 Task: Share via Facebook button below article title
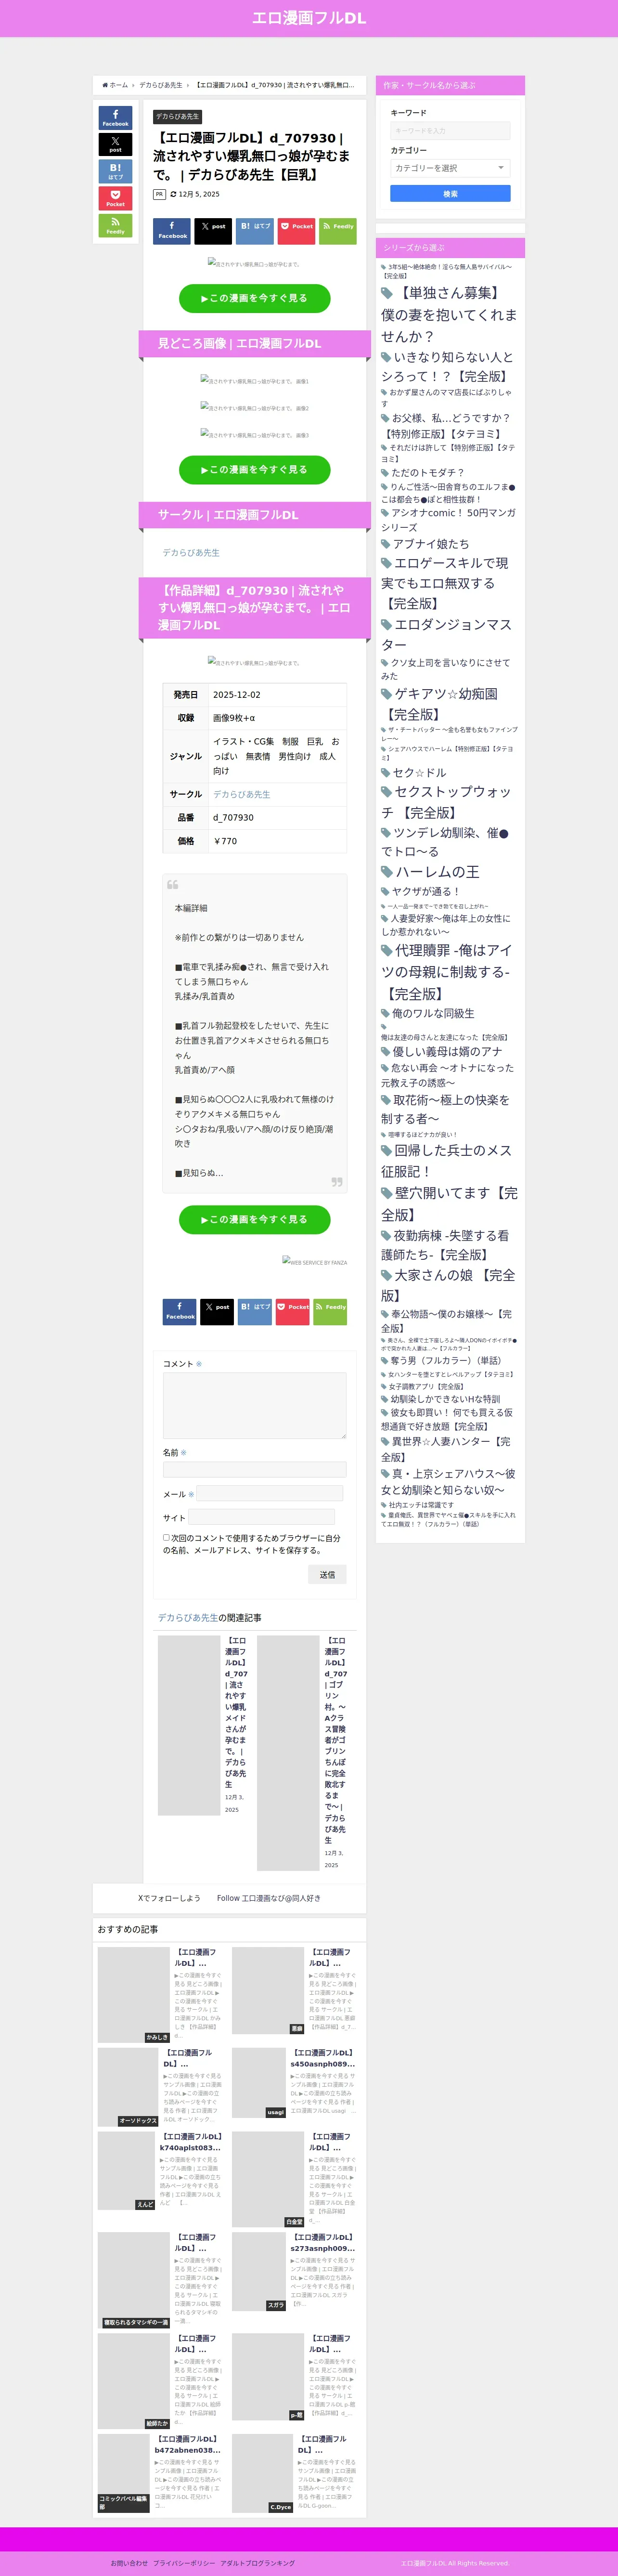[172, 231]
